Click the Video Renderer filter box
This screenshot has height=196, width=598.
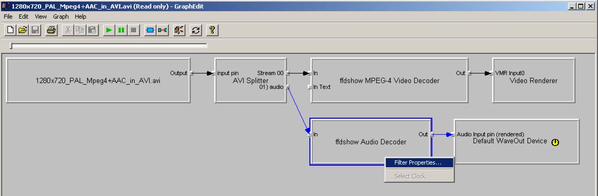(533, 80)
